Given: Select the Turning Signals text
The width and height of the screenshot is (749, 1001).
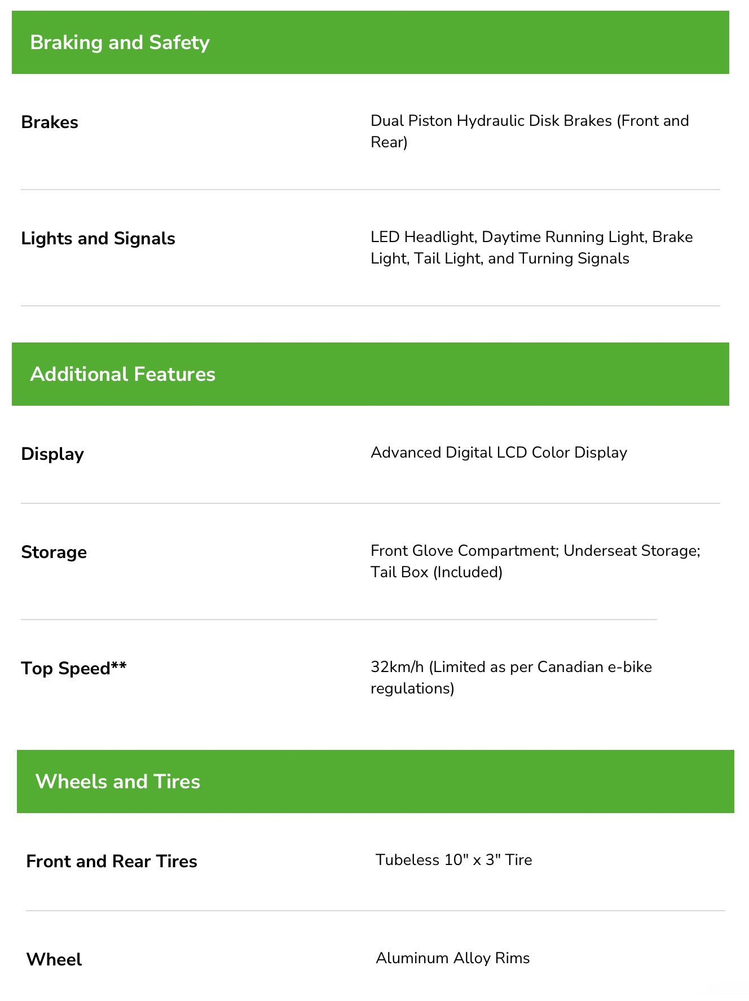Looking at the screenshot, I should tap(574, 259).
